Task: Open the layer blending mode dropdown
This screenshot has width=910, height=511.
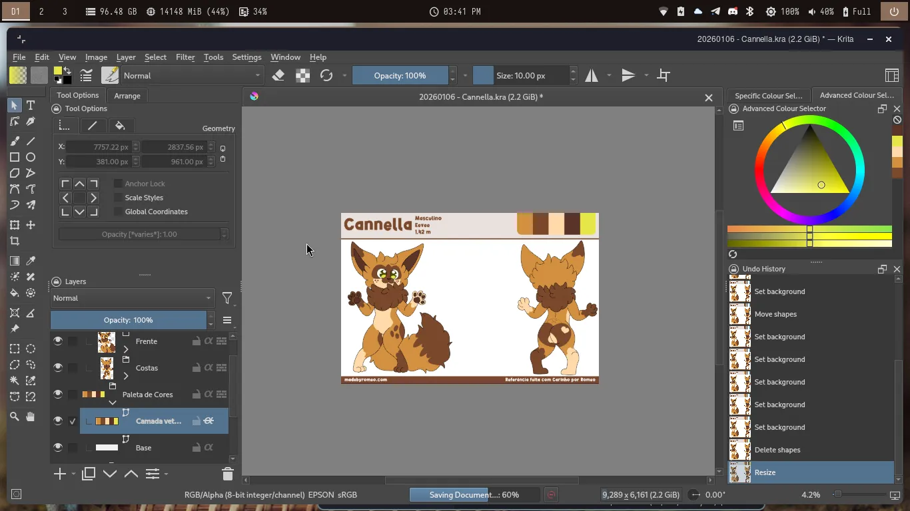Action: (x=132, y=298)
